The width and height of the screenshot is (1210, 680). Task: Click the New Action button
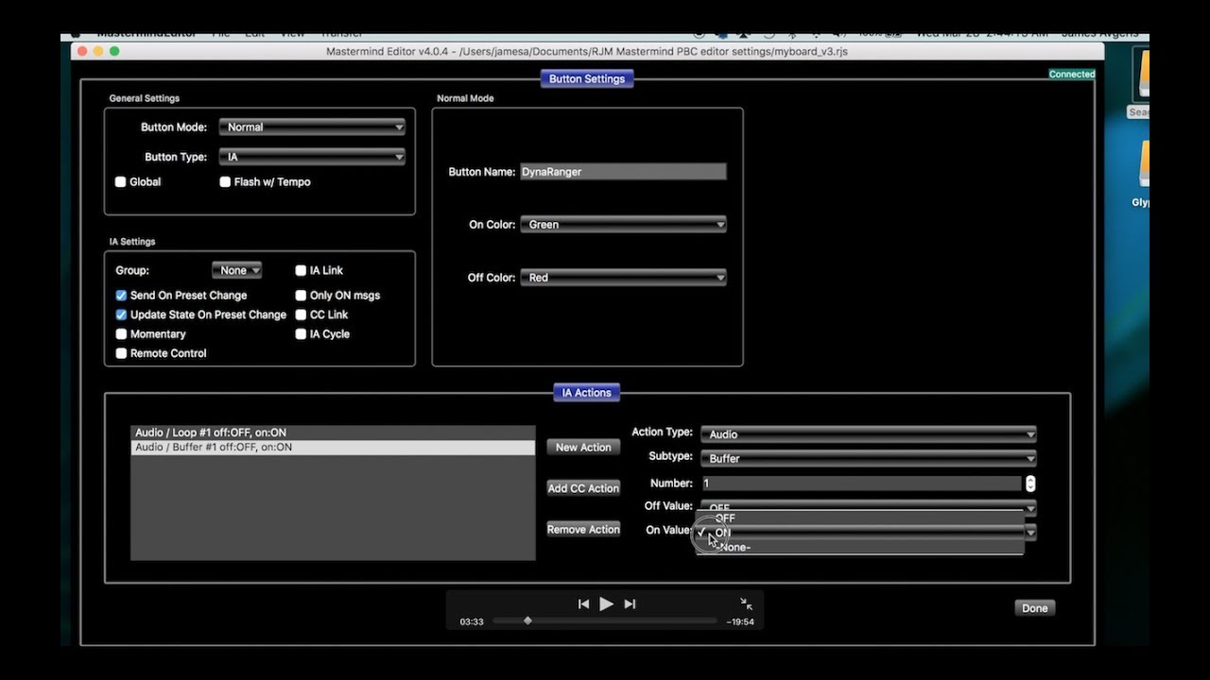pyautogui.click(x=583, y=448)
